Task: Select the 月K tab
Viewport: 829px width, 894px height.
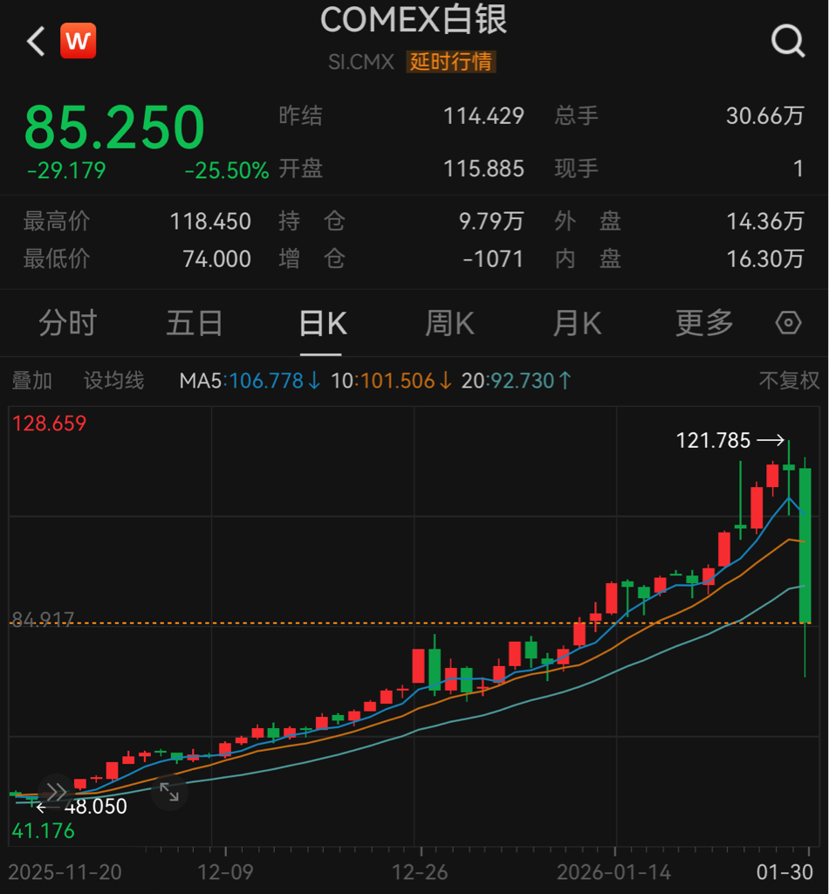Action: point(577,323)
